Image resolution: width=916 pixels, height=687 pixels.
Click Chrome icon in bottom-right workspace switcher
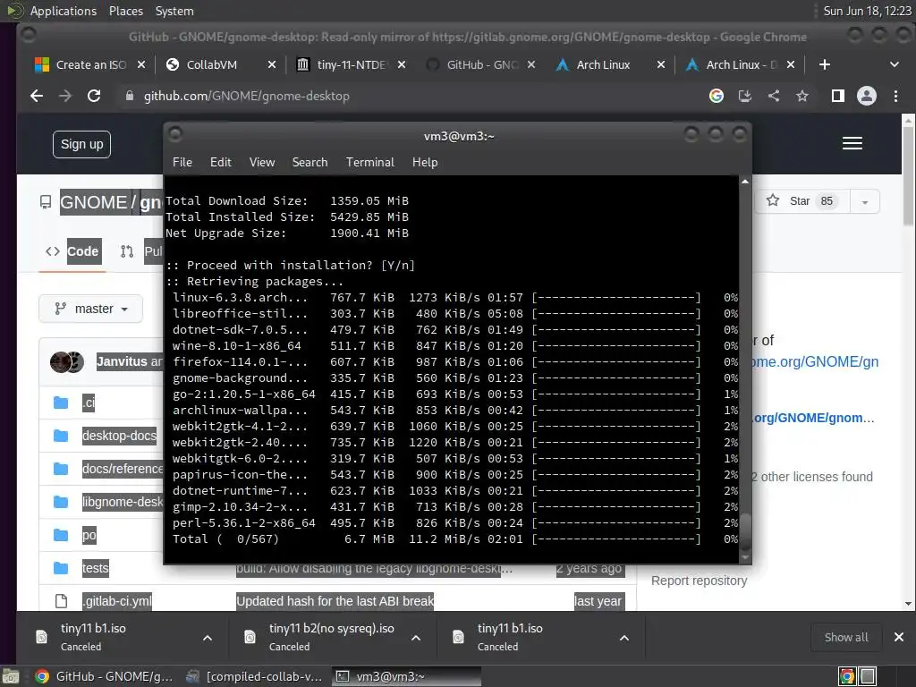pos(846,676)
